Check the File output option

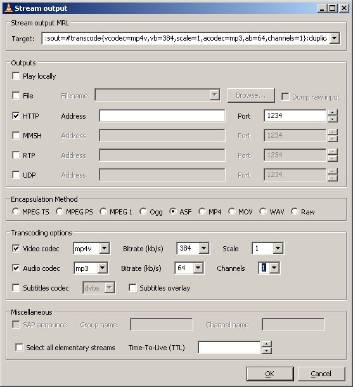[16, 95]
